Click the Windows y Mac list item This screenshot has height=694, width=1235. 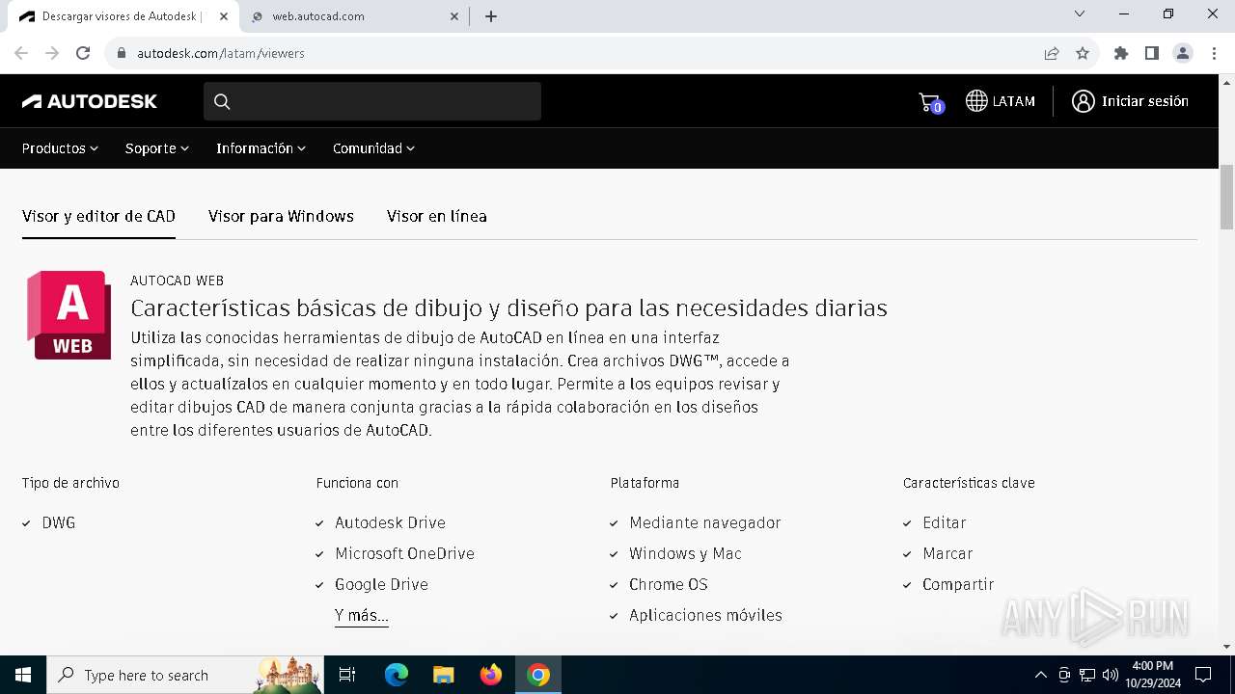pos(685,553)
